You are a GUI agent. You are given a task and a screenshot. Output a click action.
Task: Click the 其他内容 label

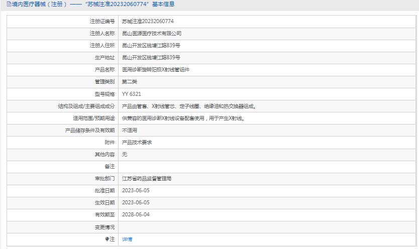104,154
